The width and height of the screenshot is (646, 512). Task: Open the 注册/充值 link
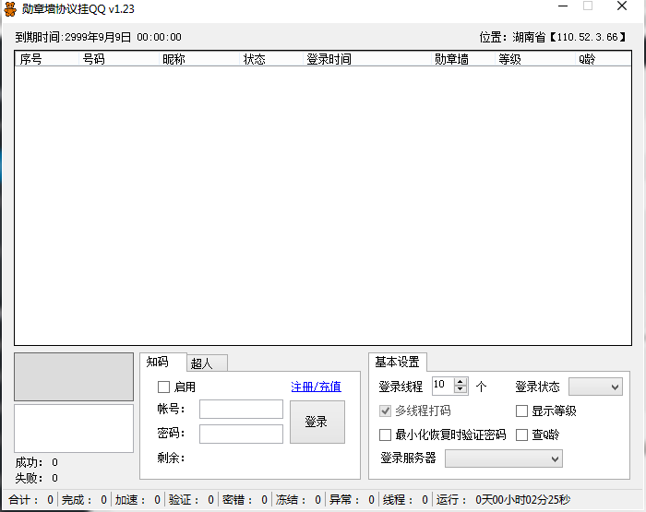click(316, 387)
